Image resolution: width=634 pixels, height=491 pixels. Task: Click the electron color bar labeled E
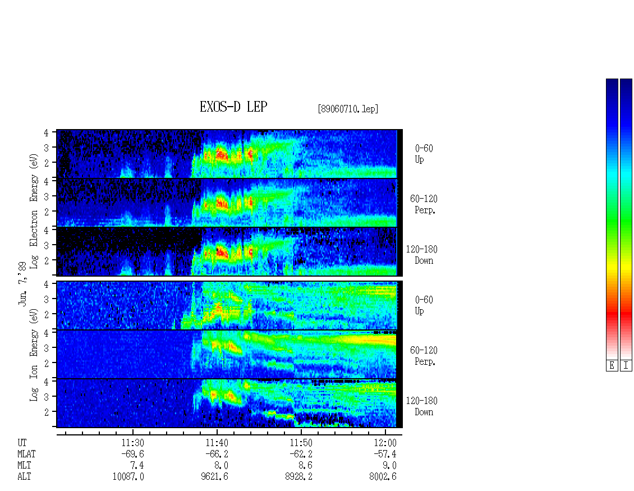(x=612, y=219)
